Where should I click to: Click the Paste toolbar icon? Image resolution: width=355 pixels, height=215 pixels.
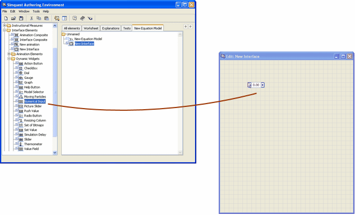tap(47, 18)
